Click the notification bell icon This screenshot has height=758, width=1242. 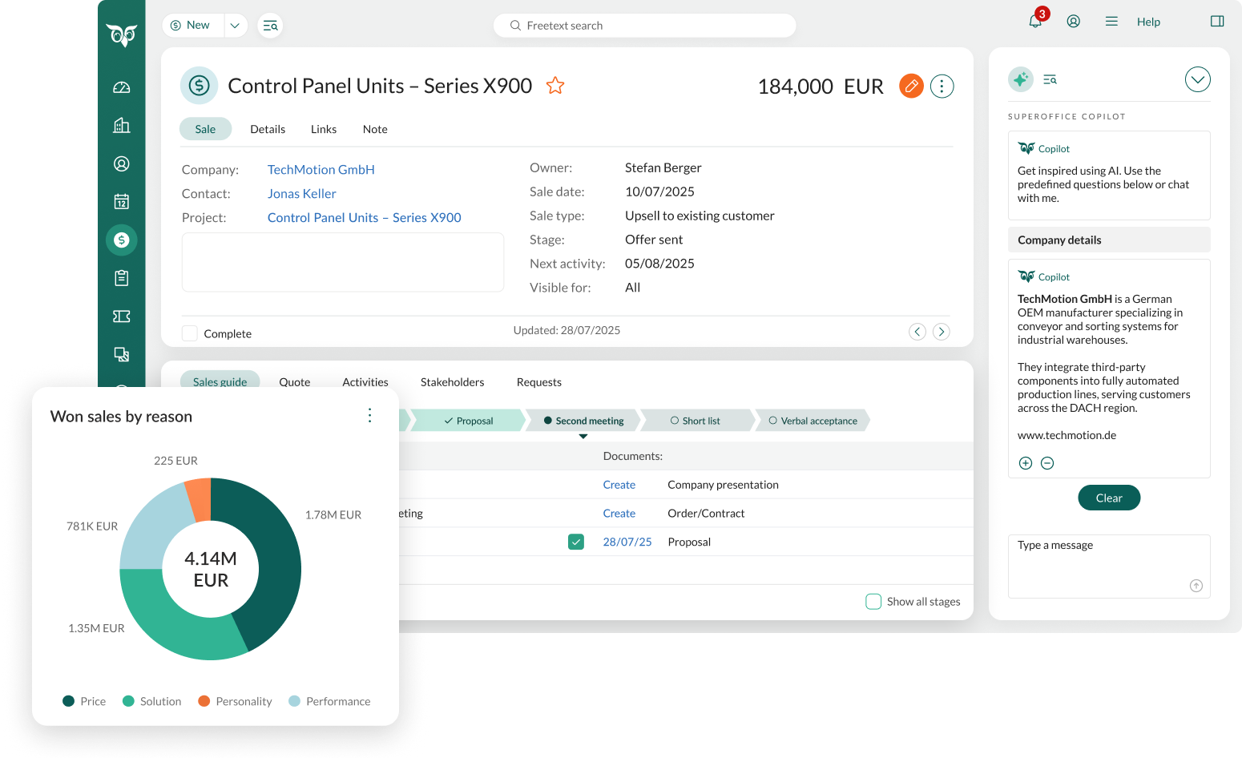(x=1035, y=22)
